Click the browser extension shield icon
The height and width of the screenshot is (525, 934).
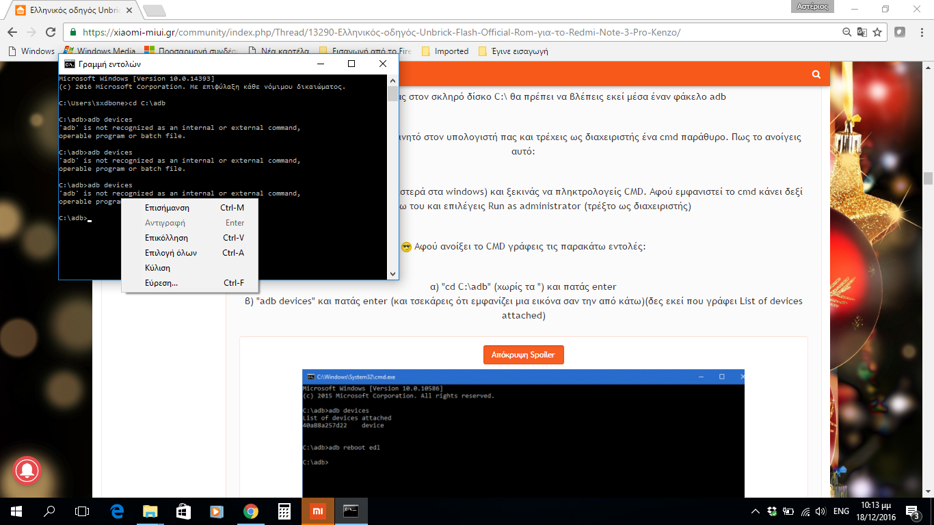coord(900,32)
